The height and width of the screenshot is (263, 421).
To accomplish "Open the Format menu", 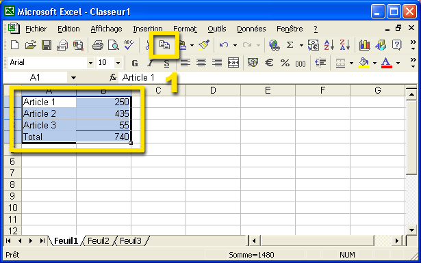I will (185, 29).
